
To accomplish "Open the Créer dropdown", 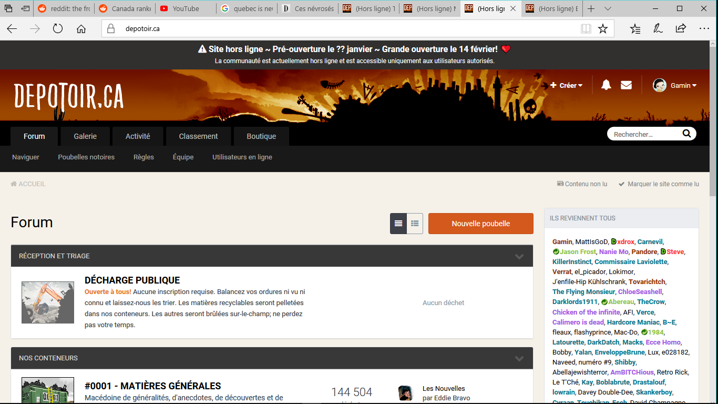I will pos(566,85).
